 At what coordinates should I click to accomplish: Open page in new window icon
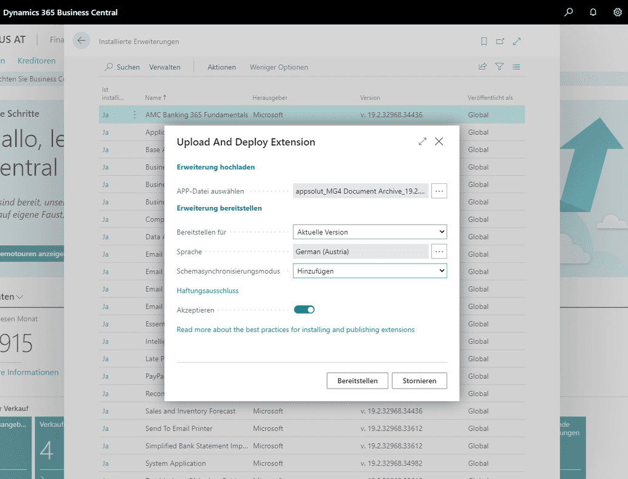[500, 41]
